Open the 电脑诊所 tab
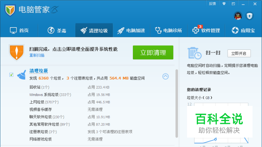262x147 pixels. click(x=169, y=31)
